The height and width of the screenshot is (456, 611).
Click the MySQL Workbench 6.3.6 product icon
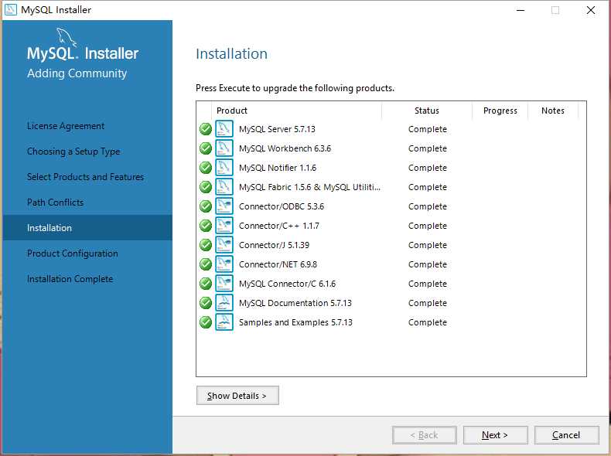point(224,148)
